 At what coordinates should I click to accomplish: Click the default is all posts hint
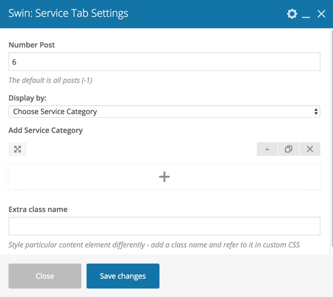51,80
